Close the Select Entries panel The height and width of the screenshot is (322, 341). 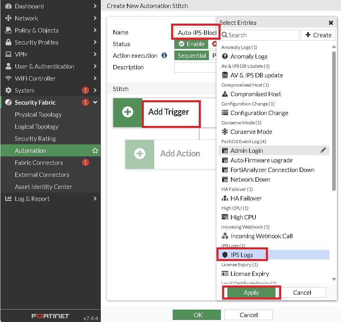pos(331,23)
